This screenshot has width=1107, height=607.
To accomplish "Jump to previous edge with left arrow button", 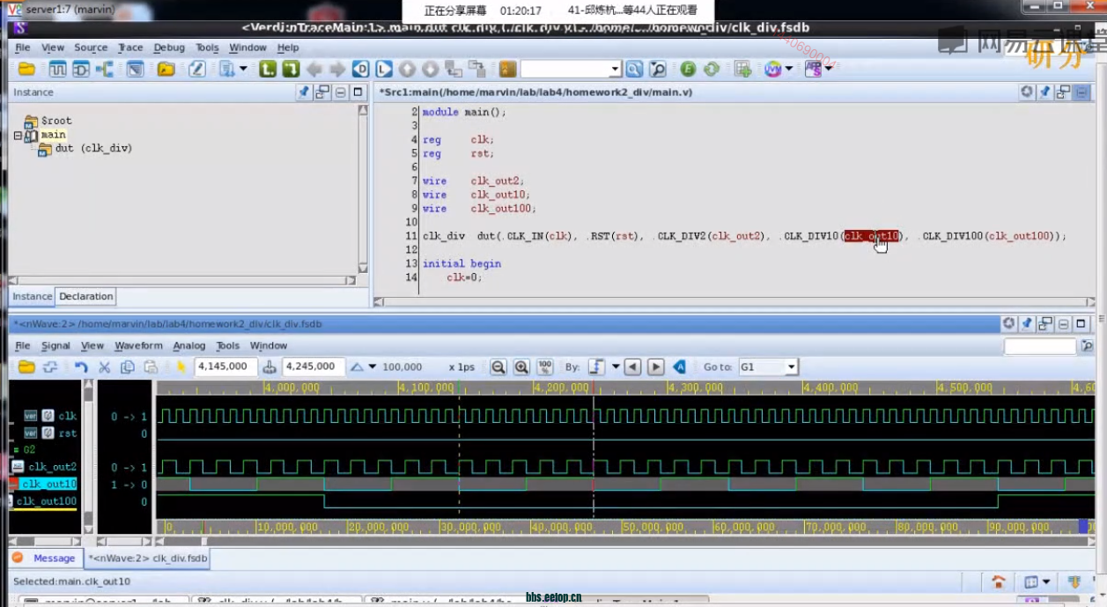I will (632, 366).
